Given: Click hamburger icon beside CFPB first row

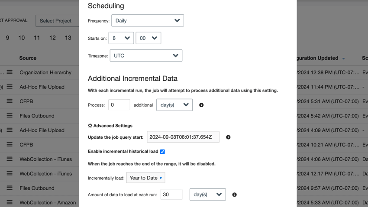Looking at the screenshot, I should (x=10, y=101).
